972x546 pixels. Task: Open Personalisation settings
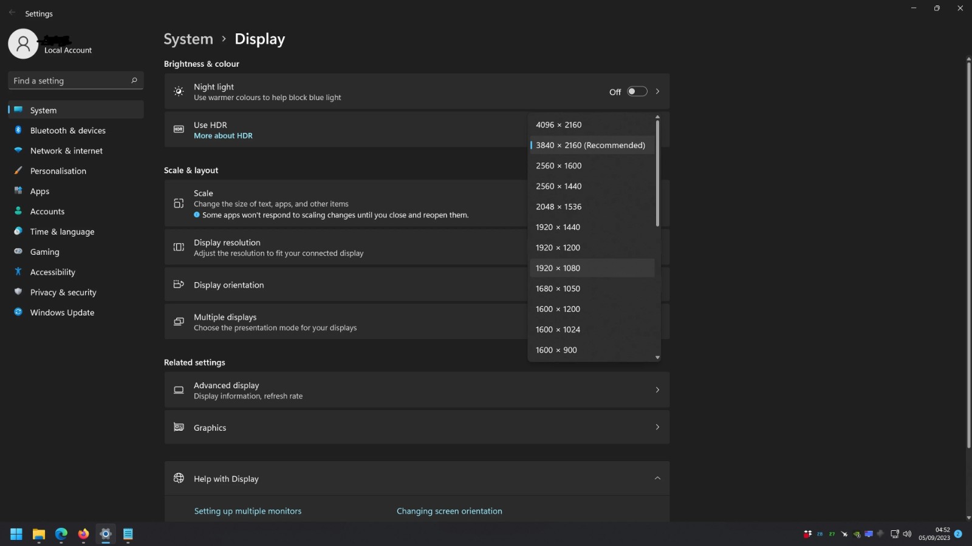(x=76, y=170)
